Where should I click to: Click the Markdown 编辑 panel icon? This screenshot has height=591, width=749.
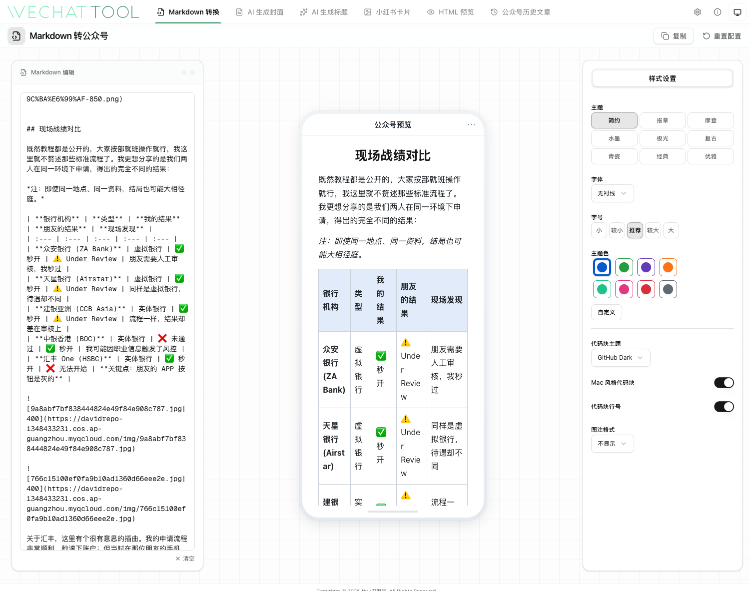(23, 72)
